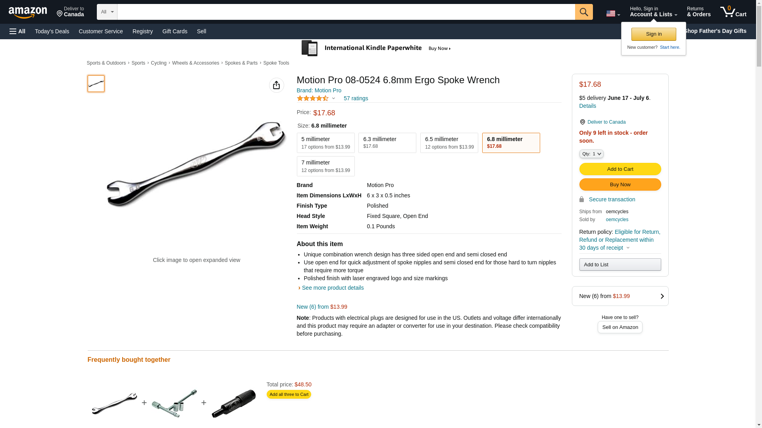Choose the 6.3 millimeter size
762x428 pixels.
(x=387, y=143)
